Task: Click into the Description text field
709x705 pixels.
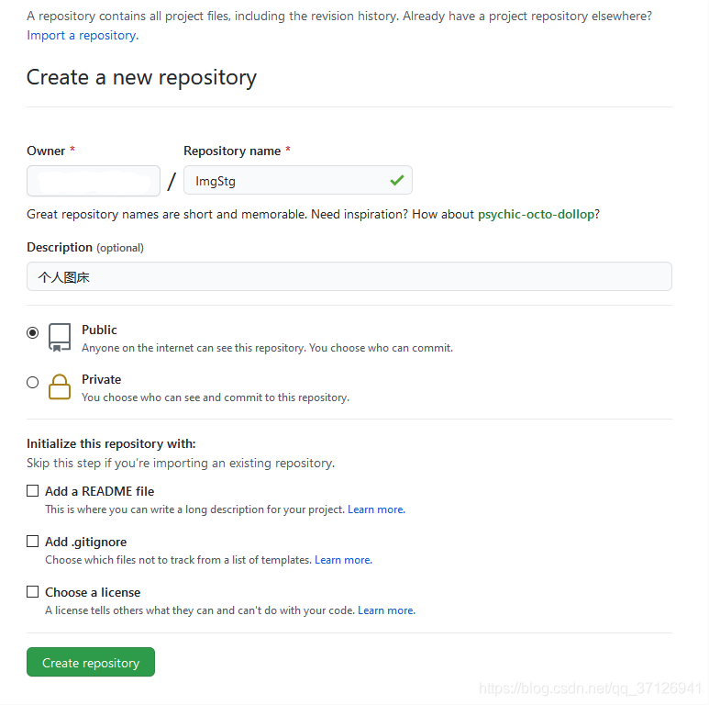Action: pyautogui.click(x=349, y=276)
